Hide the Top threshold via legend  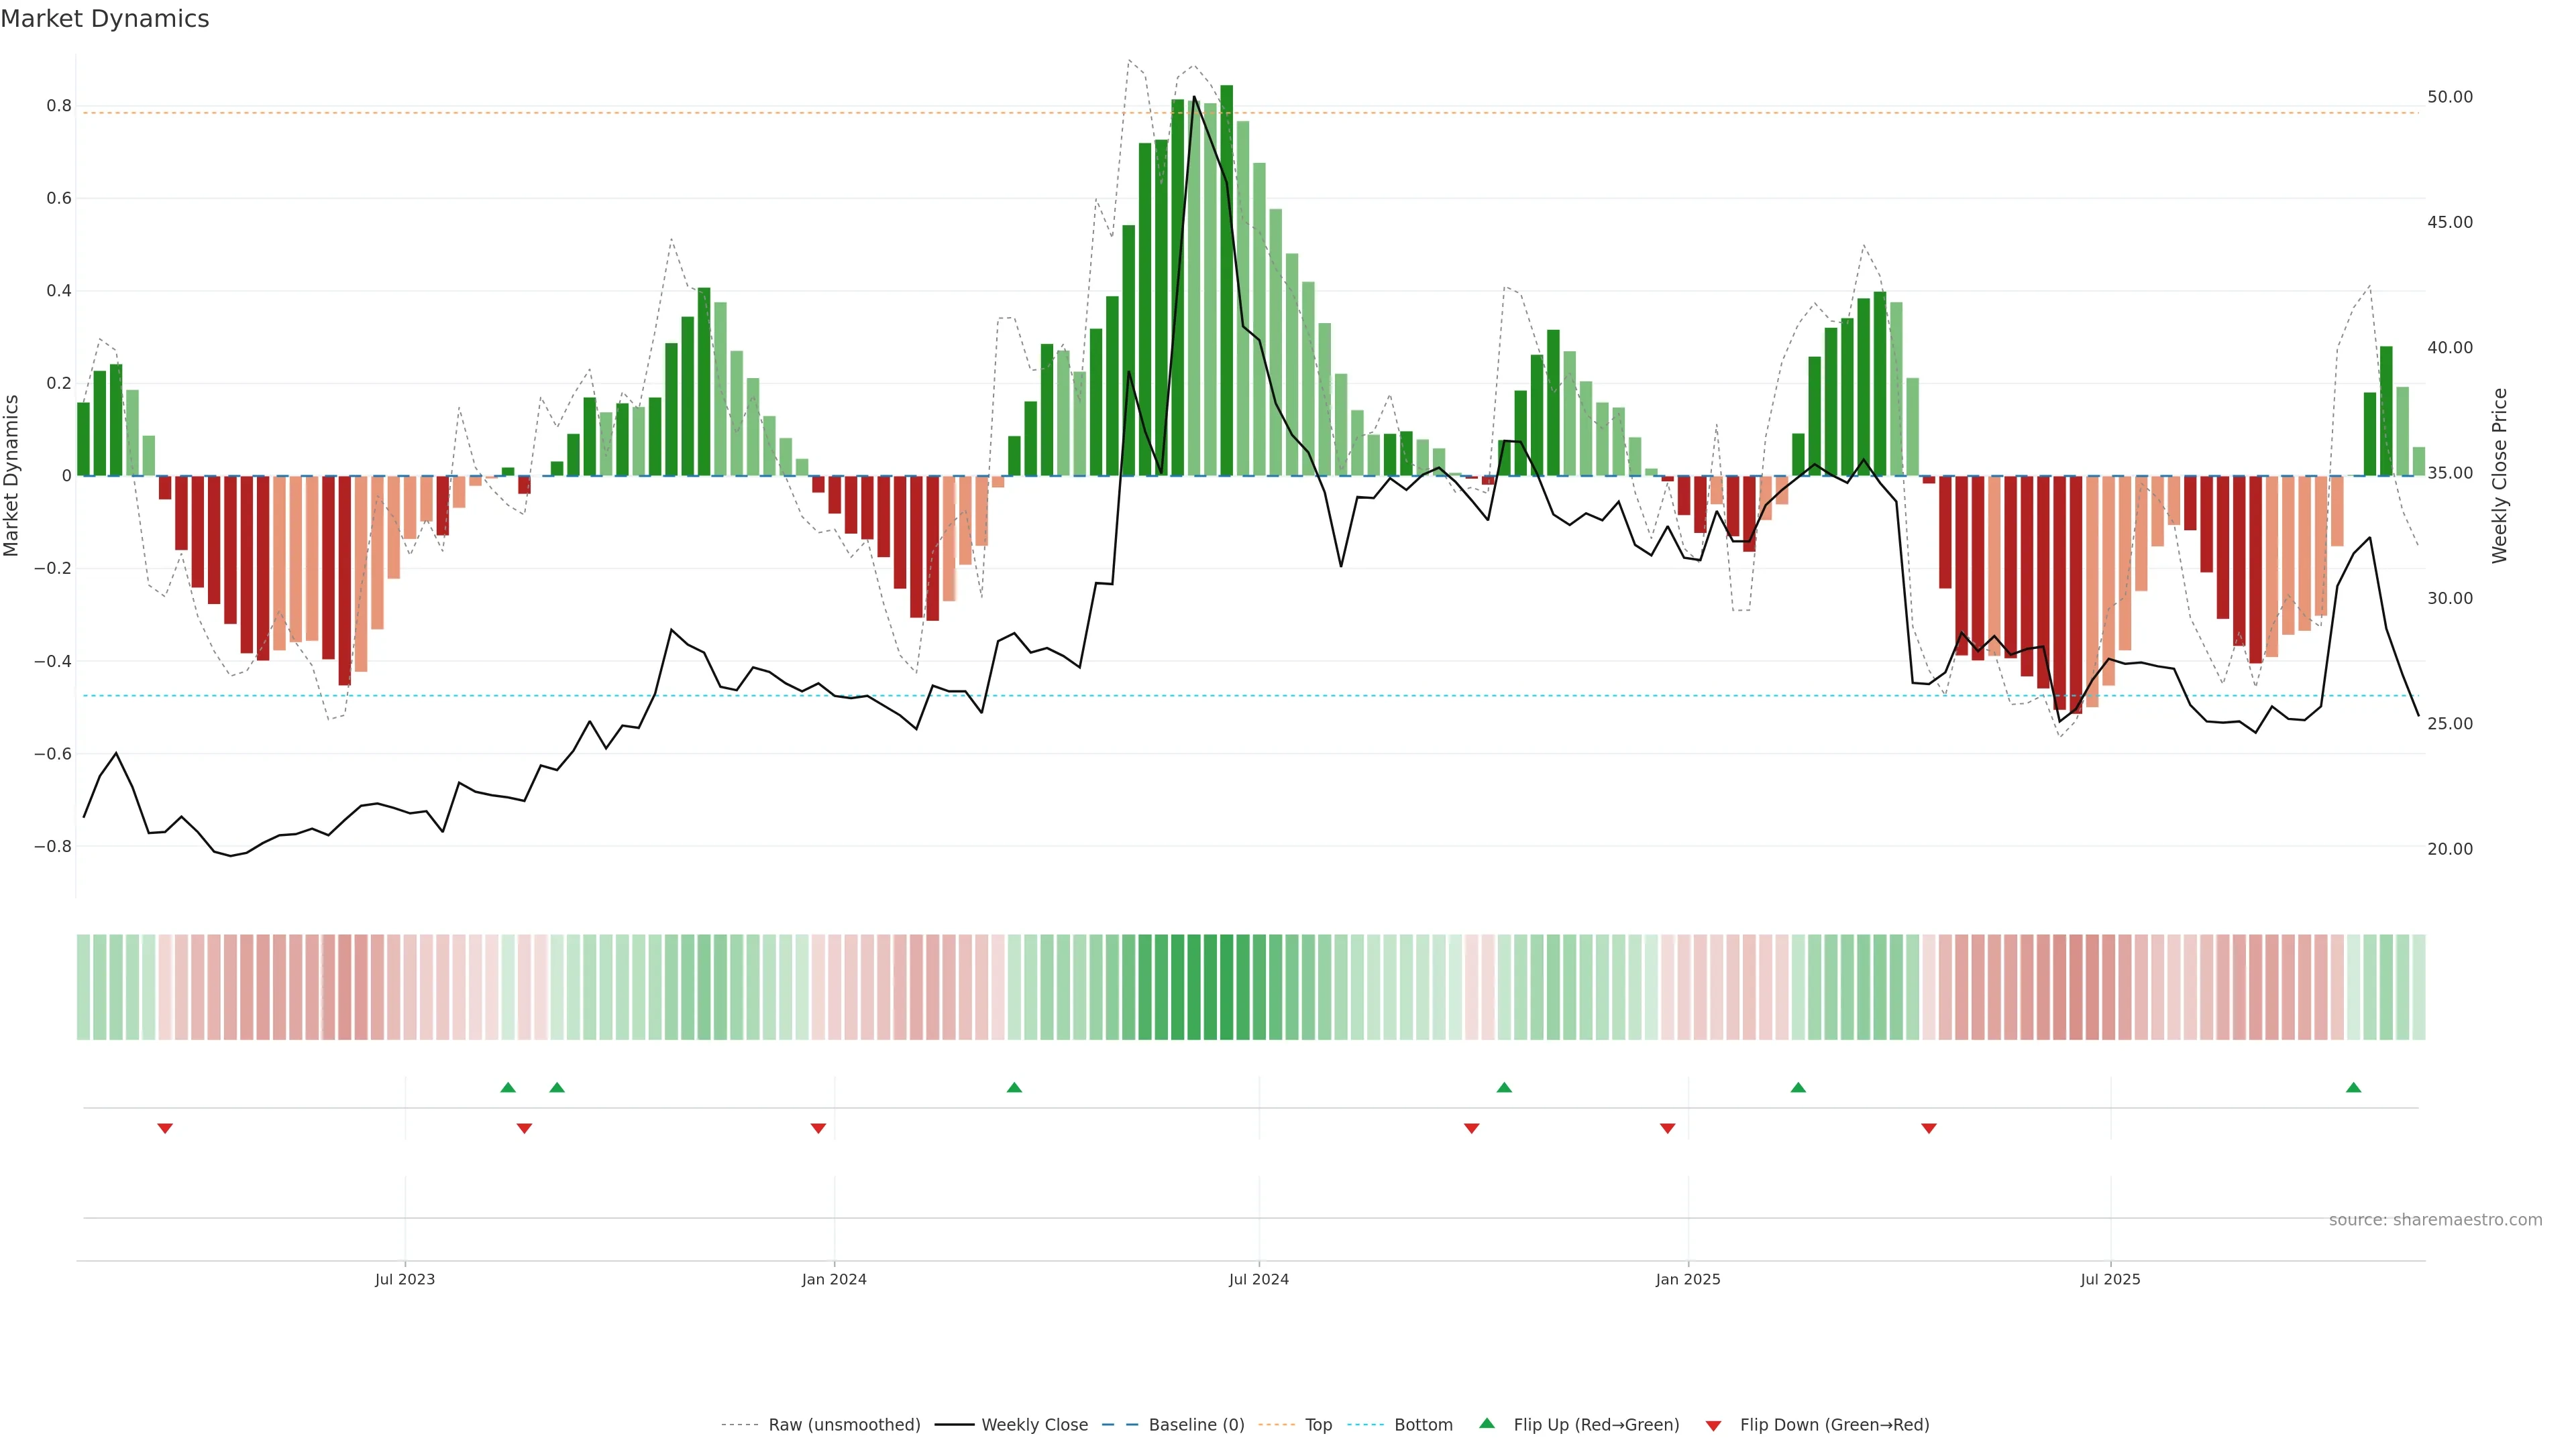[1318, 1425]
